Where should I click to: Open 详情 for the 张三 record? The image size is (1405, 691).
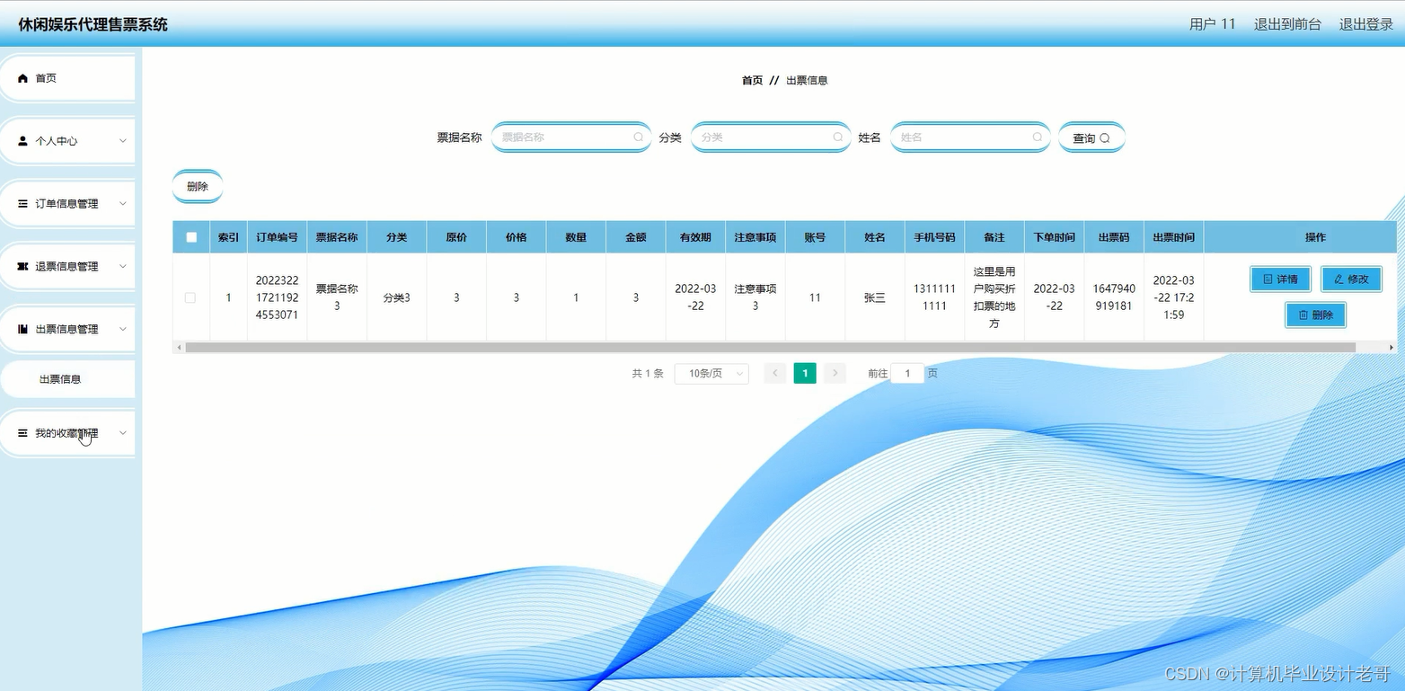[1280, 279]
